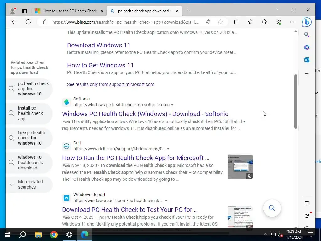Refresh the page with reload icon

[x=28, y=22]
